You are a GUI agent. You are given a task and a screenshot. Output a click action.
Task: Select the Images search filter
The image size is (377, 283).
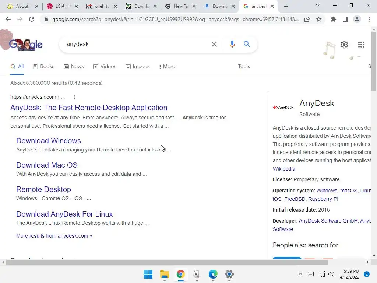tap(138, 66)
